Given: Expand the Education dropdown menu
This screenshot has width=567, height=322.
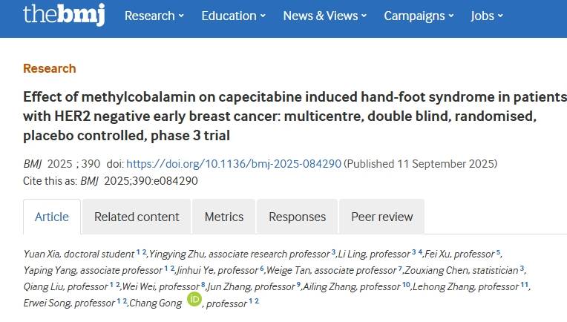Looking at the screenshot, I should [x=233, y=16].
